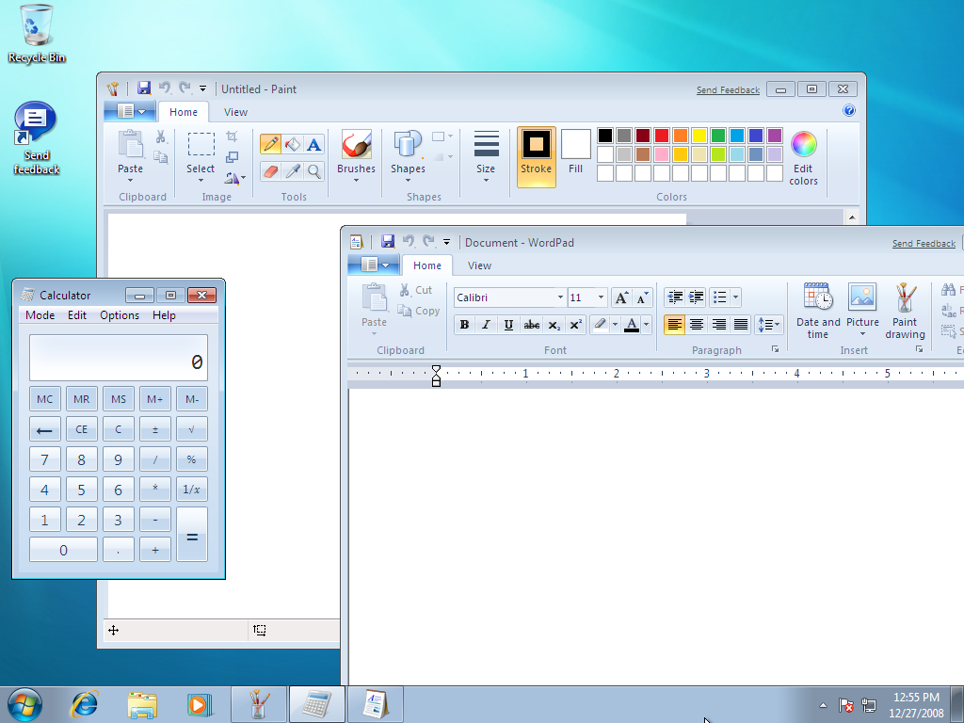Open Mode menu in Calculator
The width and height of the screenshot is (964, 723).
(x=40, y=314)
